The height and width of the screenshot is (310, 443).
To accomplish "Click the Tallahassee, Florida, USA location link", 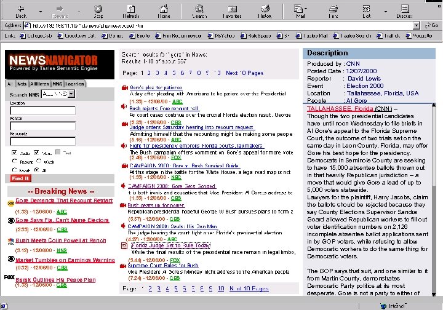I will [x=383, y=93].
